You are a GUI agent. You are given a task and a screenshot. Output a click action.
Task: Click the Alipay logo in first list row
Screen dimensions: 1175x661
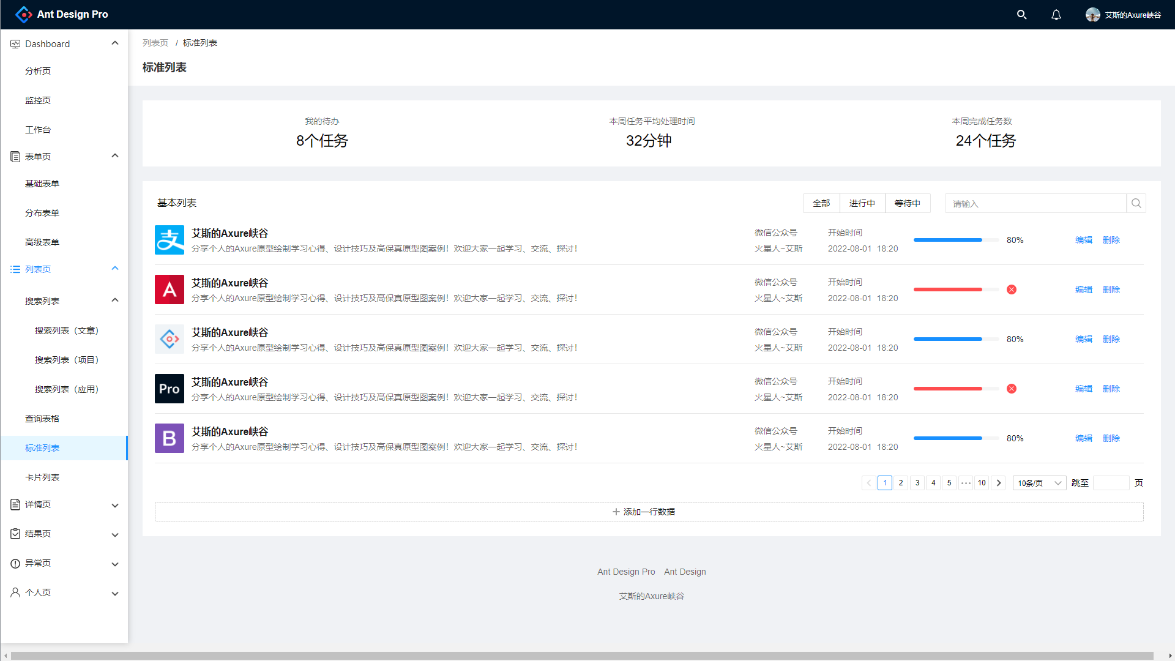170,240
